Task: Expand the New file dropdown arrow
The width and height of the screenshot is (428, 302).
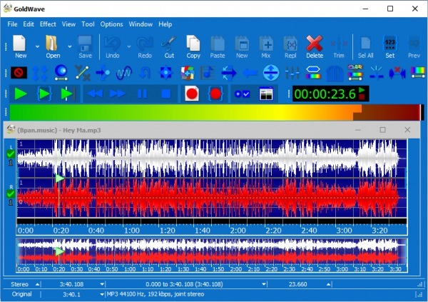Action: coord(36,46)
